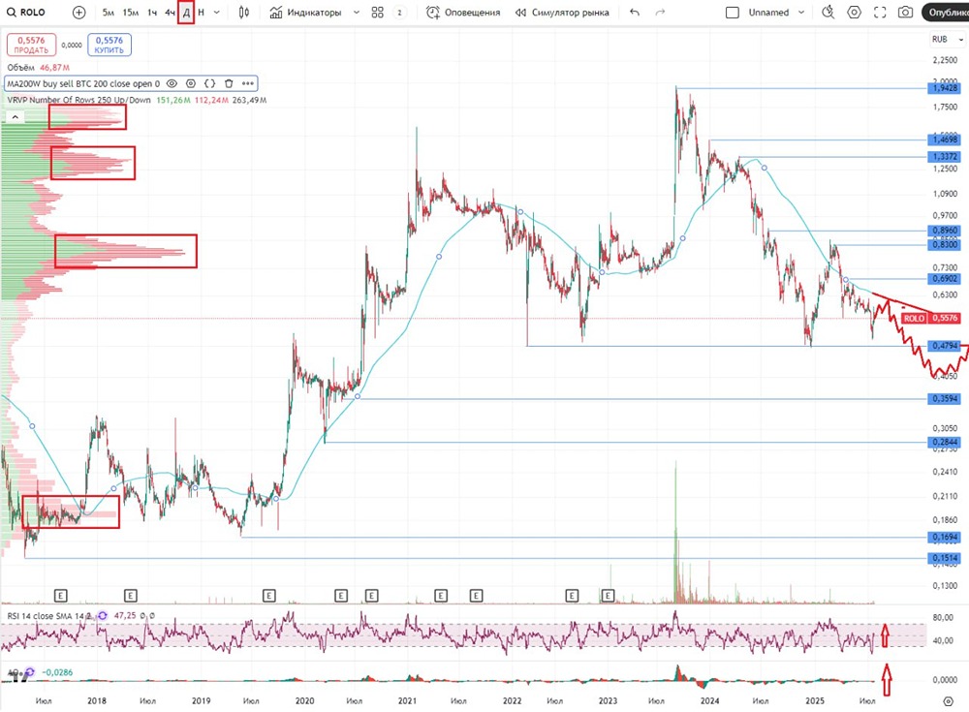
Task: Click the red 0,5576 Продать button
Action: tap(31, 45)
